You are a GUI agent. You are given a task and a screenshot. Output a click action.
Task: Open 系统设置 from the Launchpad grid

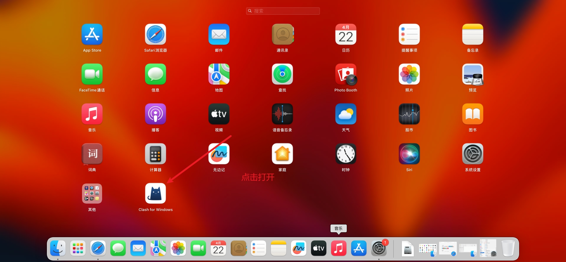pyautogui.click(x=472, y=154)
